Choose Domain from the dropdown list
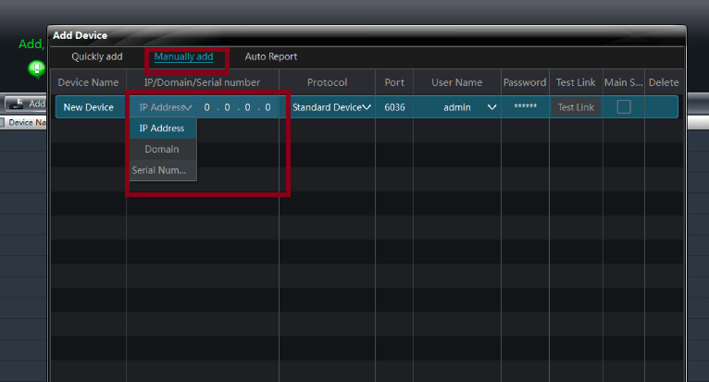The height and width of the screenshot is (382, 709). click(x=162, y=149)
